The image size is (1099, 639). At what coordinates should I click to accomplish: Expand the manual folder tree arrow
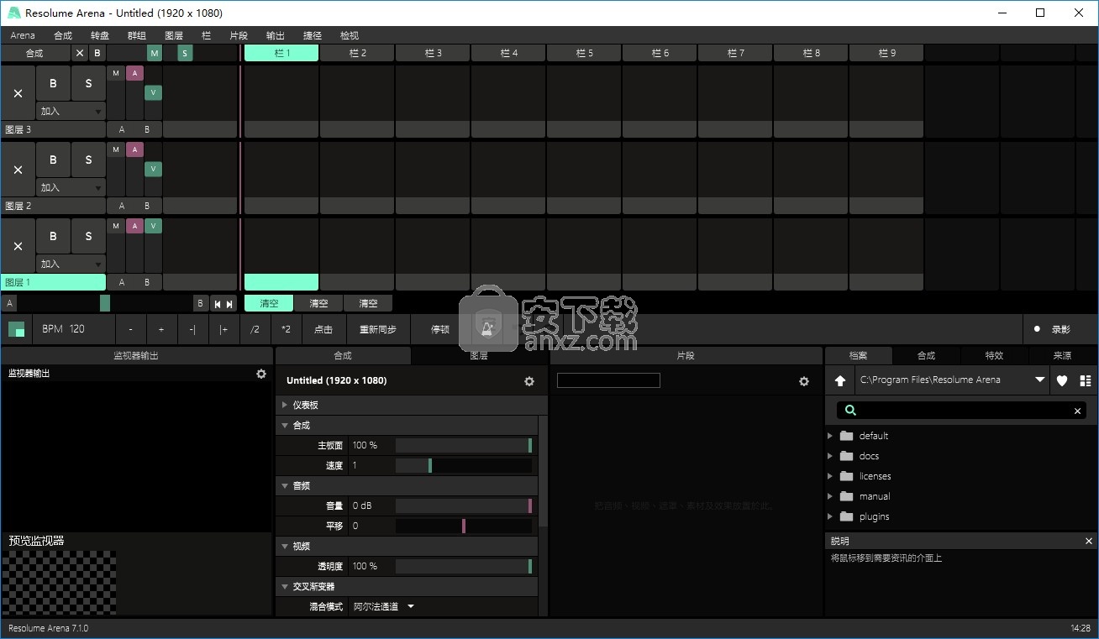[830, 496]
